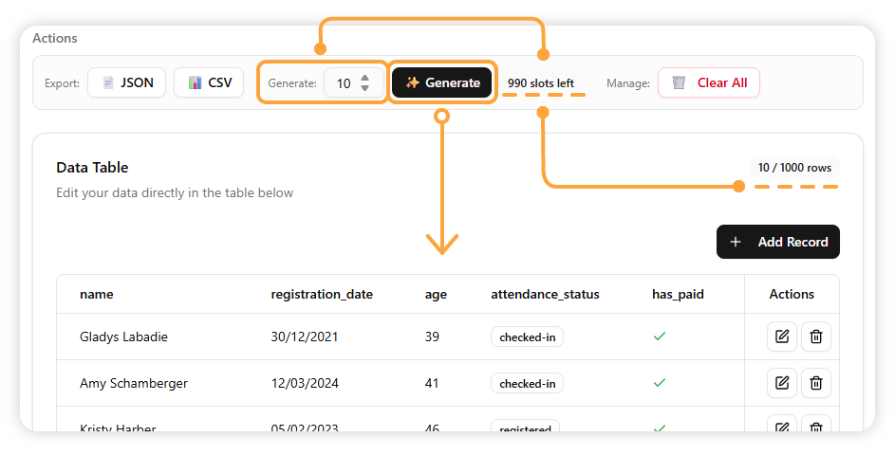Image resolution: width=895 pixels, height=455 pixels.
Task: Increase generate count with up arrow
Action: [365, 77]
